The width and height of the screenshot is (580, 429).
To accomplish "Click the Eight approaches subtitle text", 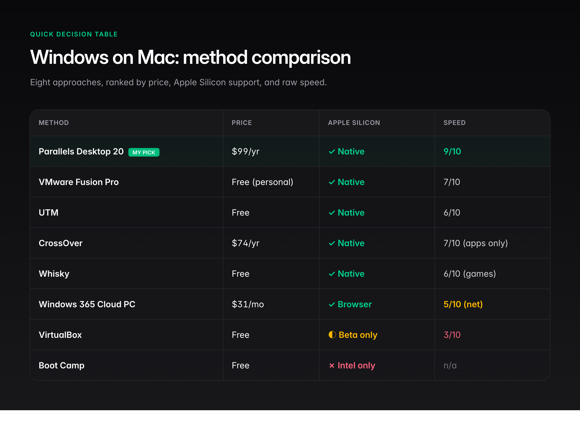I will (178, 82).
